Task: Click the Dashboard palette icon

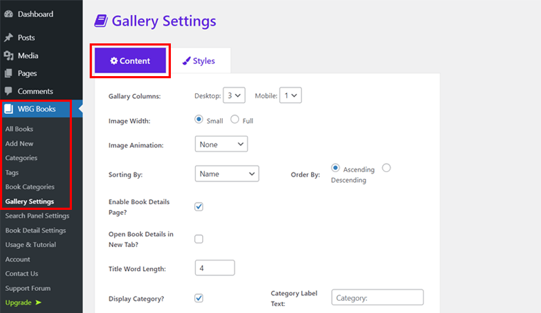Action: (9, 14)
